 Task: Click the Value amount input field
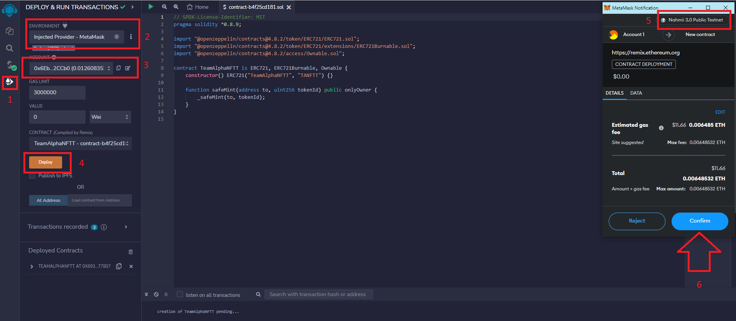[x=57, y=117]
